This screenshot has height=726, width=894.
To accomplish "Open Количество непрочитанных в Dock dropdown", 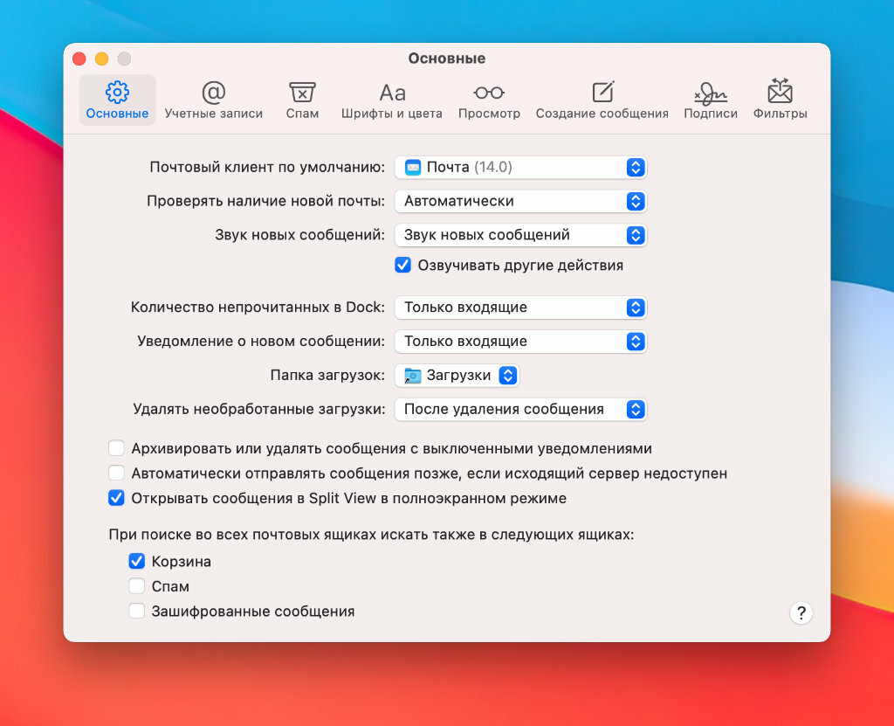I will pos(520,308).
